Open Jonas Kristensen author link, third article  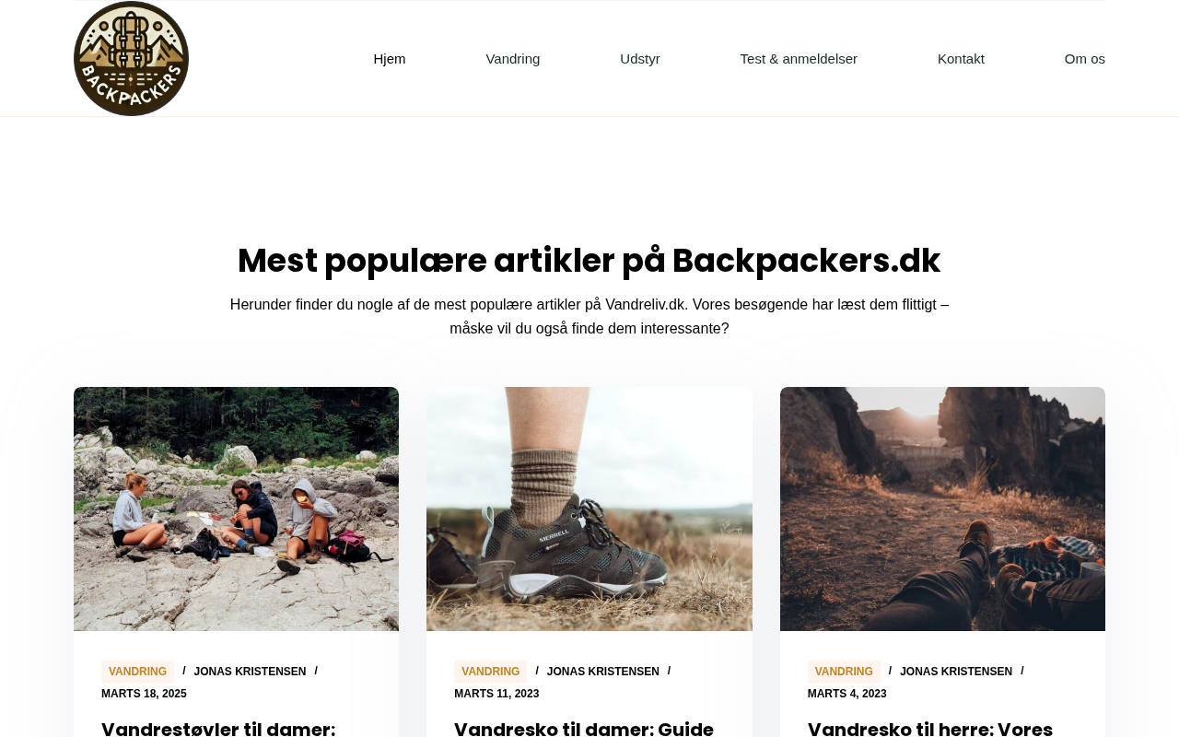[956, 672]
